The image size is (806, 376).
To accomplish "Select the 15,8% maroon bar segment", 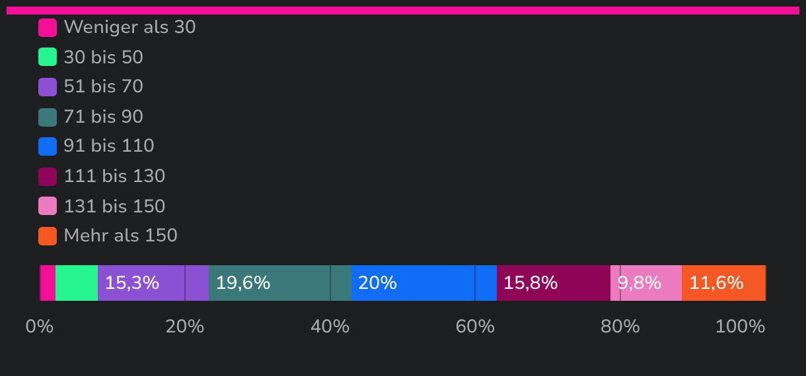I will coord(554,283).
